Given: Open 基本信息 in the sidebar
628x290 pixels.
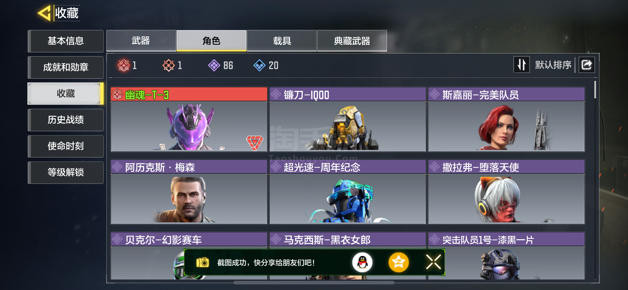Looking at the screenshot, I should click(x=66, y=41).
